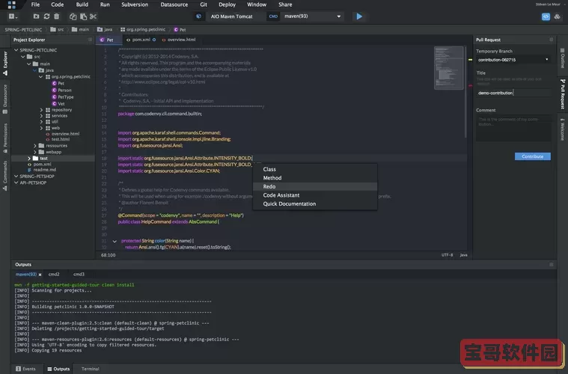Click the Codenvy logo icon
Viewport: 568px width, 374px height.
11,4
